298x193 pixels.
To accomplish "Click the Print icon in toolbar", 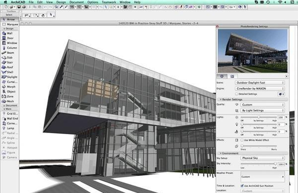I will coord(24,7).
